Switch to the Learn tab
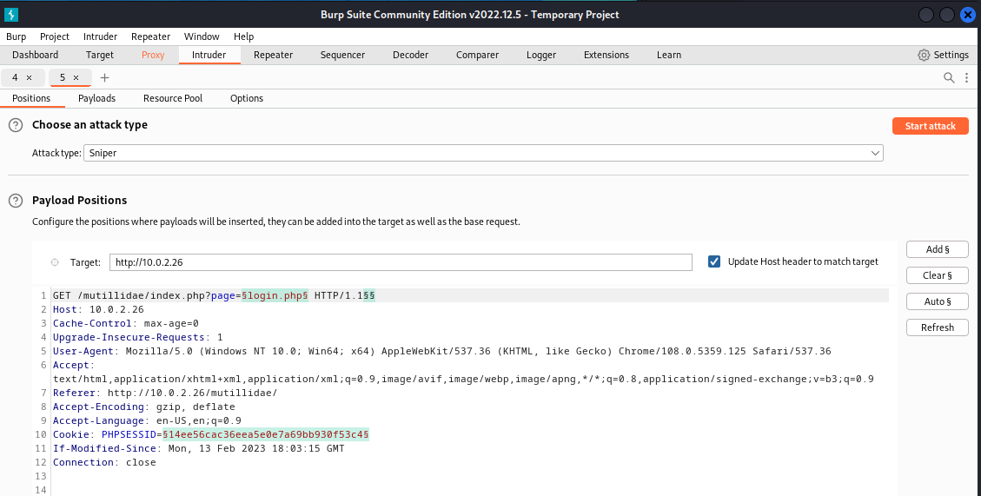The image size is (981, 496). point(669,55)
